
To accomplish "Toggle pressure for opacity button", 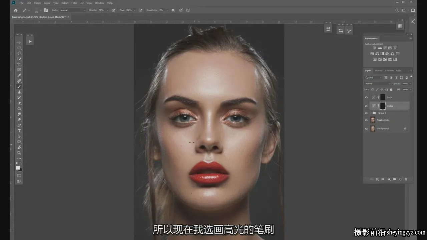I will coord(113,10).
